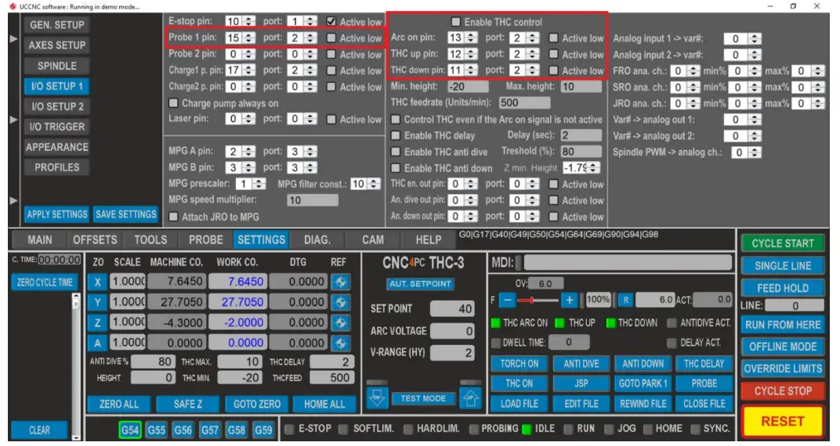Open the DIAG. tab

[317, 239]
